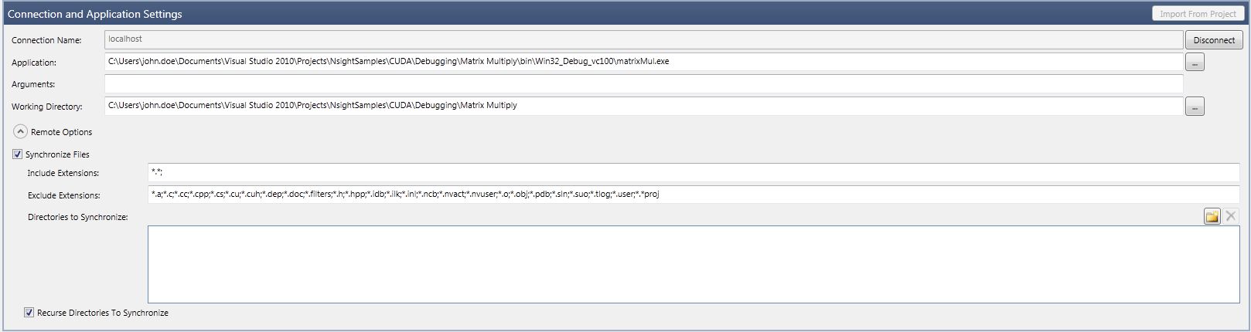Click the Connection Name localhost field
Viewport: 1251px width, 332px height.
tap(643, 39)
